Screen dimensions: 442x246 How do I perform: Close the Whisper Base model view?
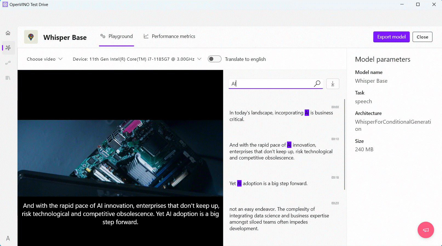coord(422,37)
